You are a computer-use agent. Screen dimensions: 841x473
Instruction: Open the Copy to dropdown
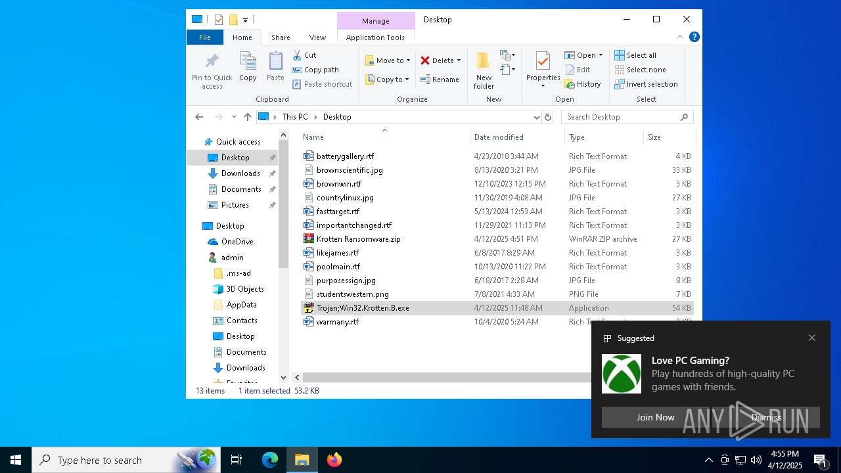[387, 79]
